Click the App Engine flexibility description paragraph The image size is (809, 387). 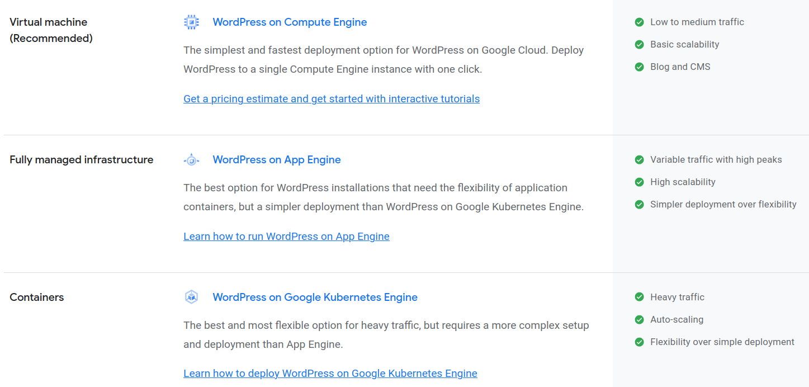pyautogui.click(x=384, y=197)
